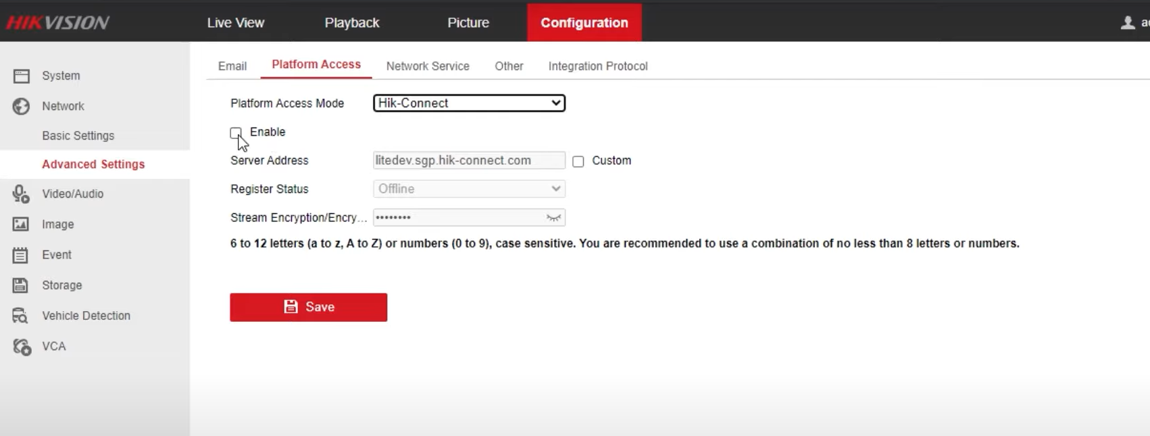The image size is (1150, 436).
Task: Tick the Enable checkbox
Action: [236, 133]
